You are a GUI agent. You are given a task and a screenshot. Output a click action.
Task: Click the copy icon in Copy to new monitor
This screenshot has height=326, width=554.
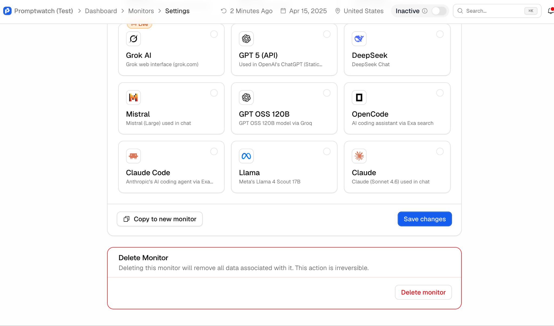pyautogui.click(x=126, y=219)
